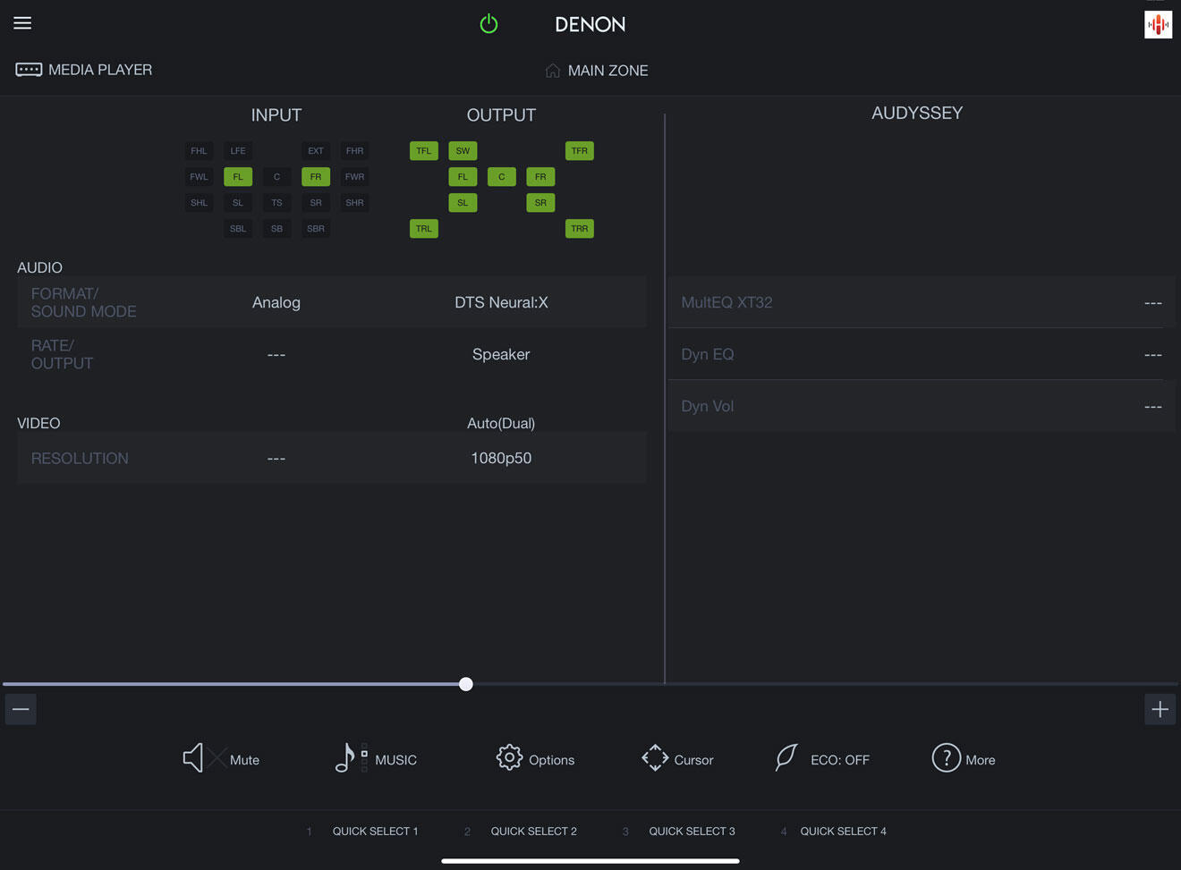Click the input FL channel indicator

238,177
